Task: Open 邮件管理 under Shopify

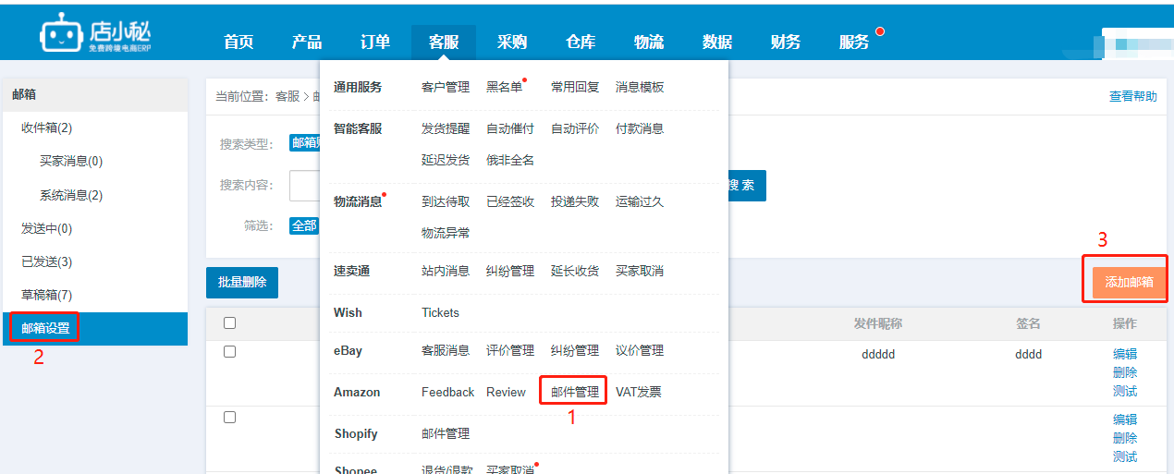Action: coord(446,433)
